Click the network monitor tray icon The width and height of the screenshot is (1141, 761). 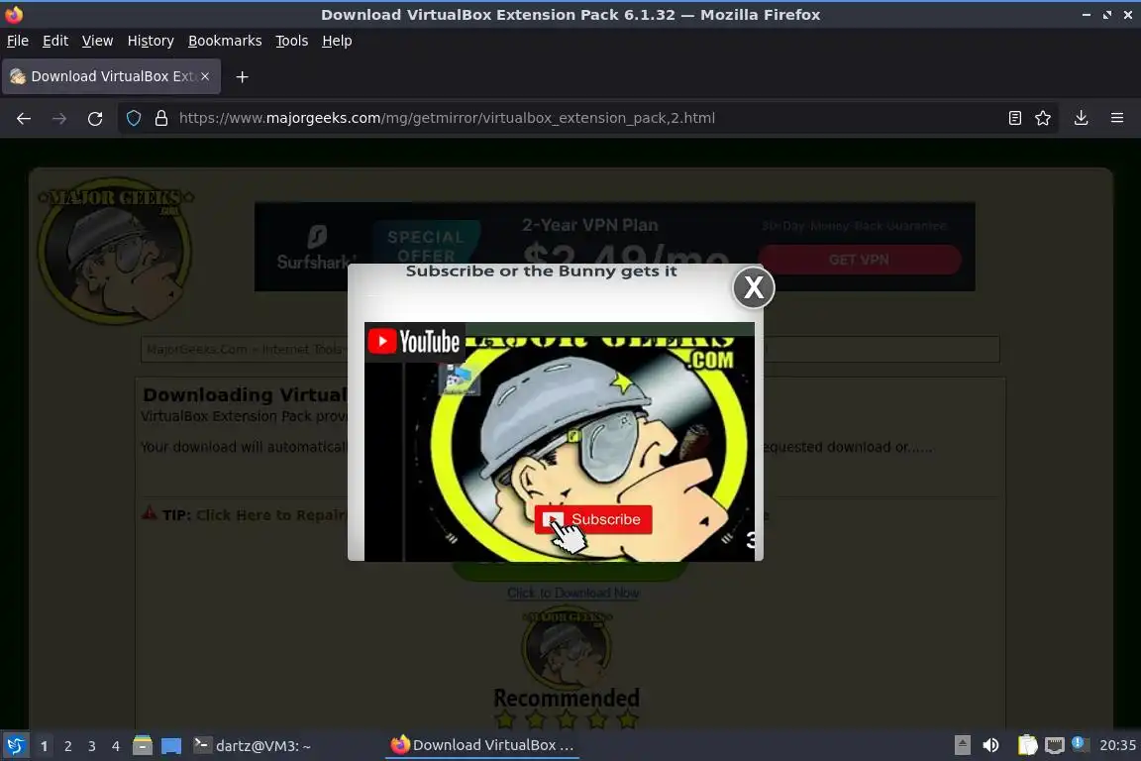1054,745
